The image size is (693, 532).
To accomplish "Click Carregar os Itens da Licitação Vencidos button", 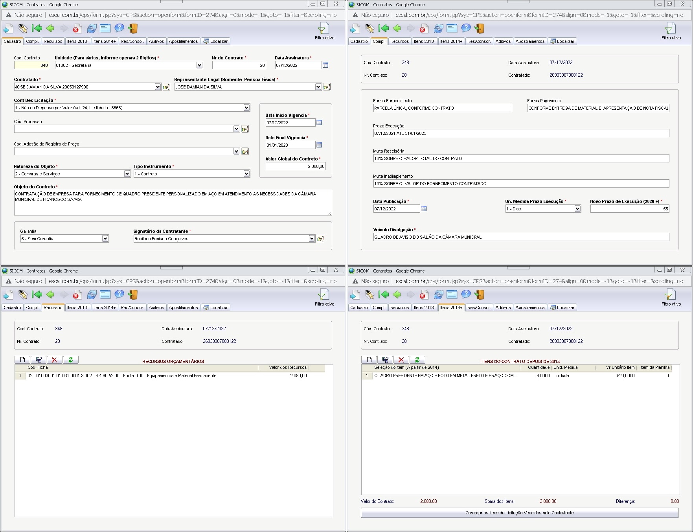I will tap(519, 513).
